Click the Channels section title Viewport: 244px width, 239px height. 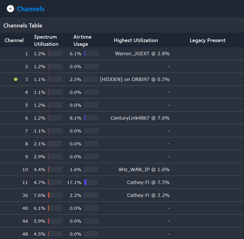point(31,9)
